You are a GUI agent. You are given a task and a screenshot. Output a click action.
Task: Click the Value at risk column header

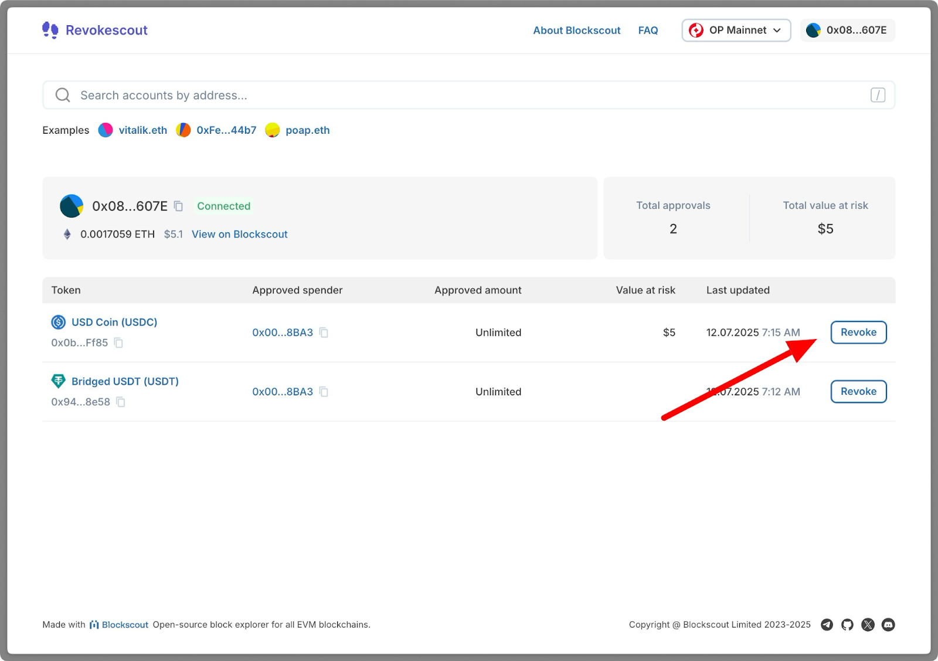click(645, 290)
